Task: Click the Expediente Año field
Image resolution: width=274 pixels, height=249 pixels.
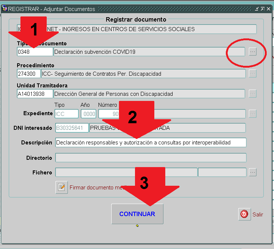Action: click(88, 114)
